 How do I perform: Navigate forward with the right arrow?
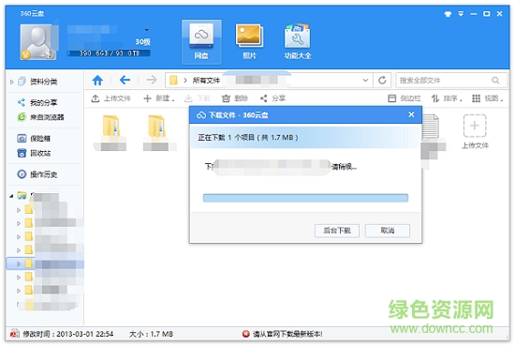pos(152,80)
